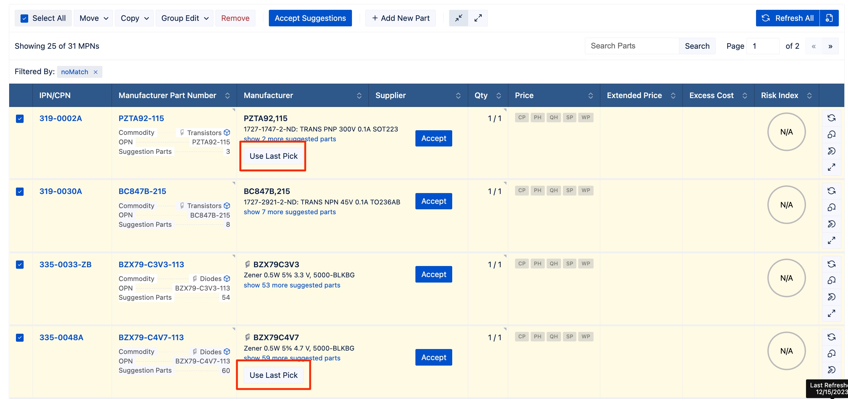This screenshot has width=848, height=399.
Task: Click Use Last Pick under PZTA92,115
Action: click(273, 156)
